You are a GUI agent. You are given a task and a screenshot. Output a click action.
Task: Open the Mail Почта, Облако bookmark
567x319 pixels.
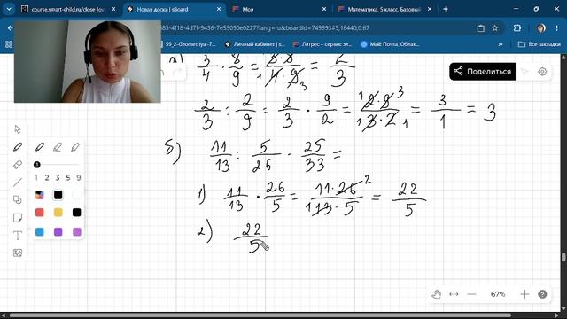pyautogui.click(x=391, y=44)
